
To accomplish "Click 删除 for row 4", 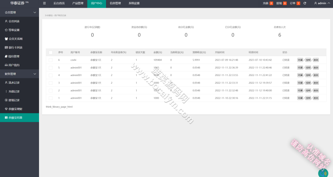I will [x=316, y=75].
